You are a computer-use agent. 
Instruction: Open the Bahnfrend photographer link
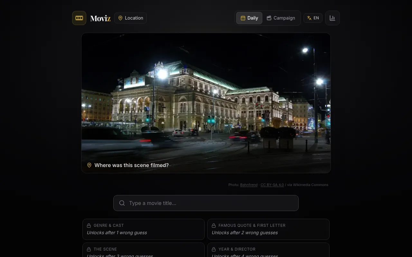click(249, 185)
